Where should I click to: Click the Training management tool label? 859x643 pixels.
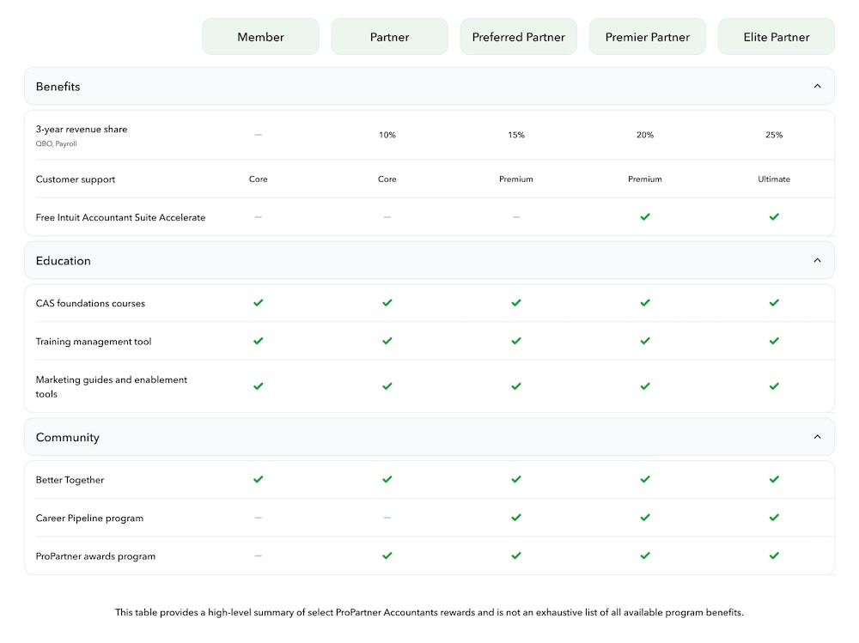94,342
